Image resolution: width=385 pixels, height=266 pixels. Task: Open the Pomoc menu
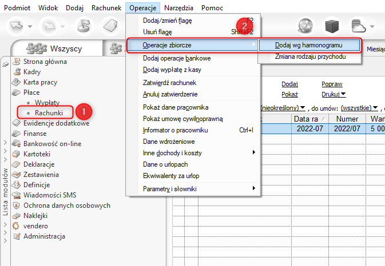[x=212, y=8]
